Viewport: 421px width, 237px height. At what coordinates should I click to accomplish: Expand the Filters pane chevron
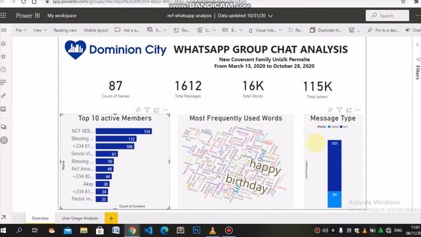click(x=418, y=44)
